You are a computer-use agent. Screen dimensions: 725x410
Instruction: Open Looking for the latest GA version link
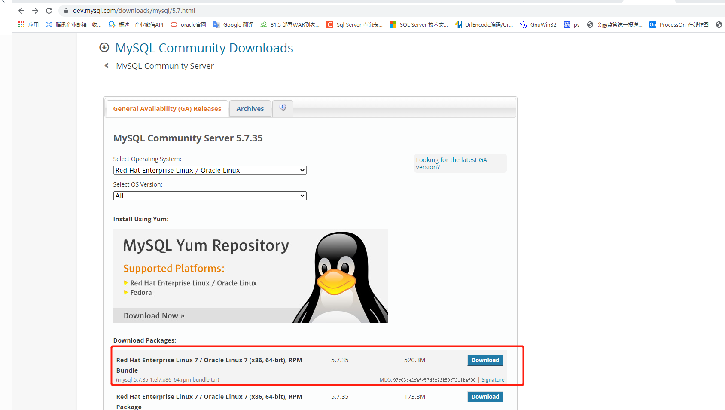[451, 163]
